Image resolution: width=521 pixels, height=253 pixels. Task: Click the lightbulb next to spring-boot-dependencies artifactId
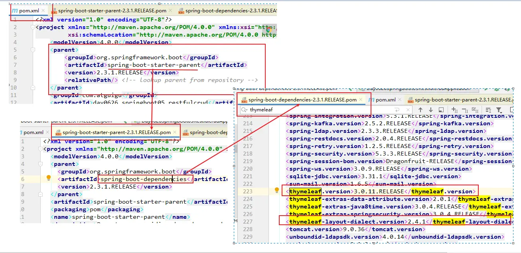pyautogui.click(x=49, y=178)
